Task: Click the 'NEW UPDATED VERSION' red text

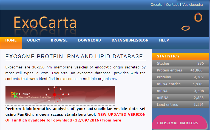Action: coord(121,115)
